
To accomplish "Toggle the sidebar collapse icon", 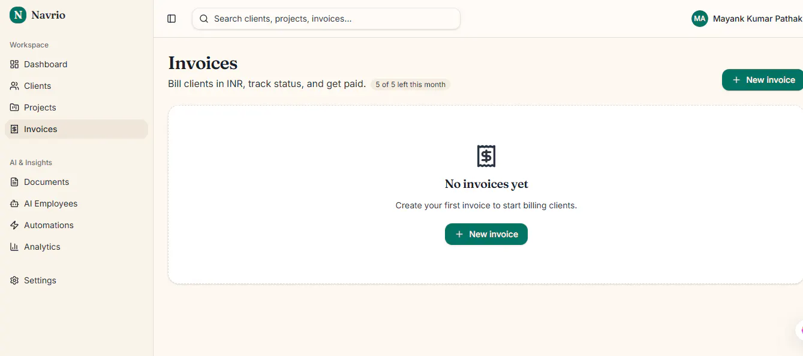I will pyautogui.click(x=172, y=19).
